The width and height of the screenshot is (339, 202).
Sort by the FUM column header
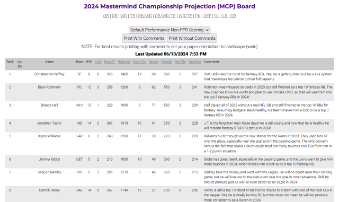[98, 62]
